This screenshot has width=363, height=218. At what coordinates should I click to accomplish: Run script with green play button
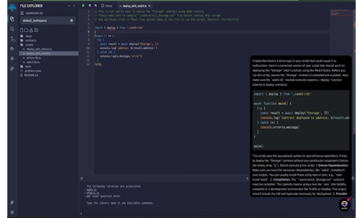coord(83,5)
